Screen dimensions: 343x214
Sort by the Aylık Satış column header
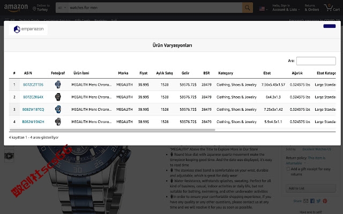pyautogui.click(x=165, y=73)
